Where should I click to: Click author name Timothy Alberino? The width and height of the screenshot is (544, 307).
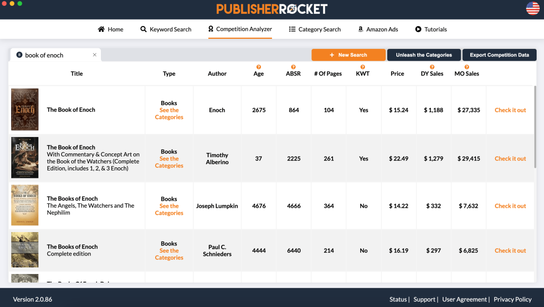pyautogui.click(x=217, y=158)
